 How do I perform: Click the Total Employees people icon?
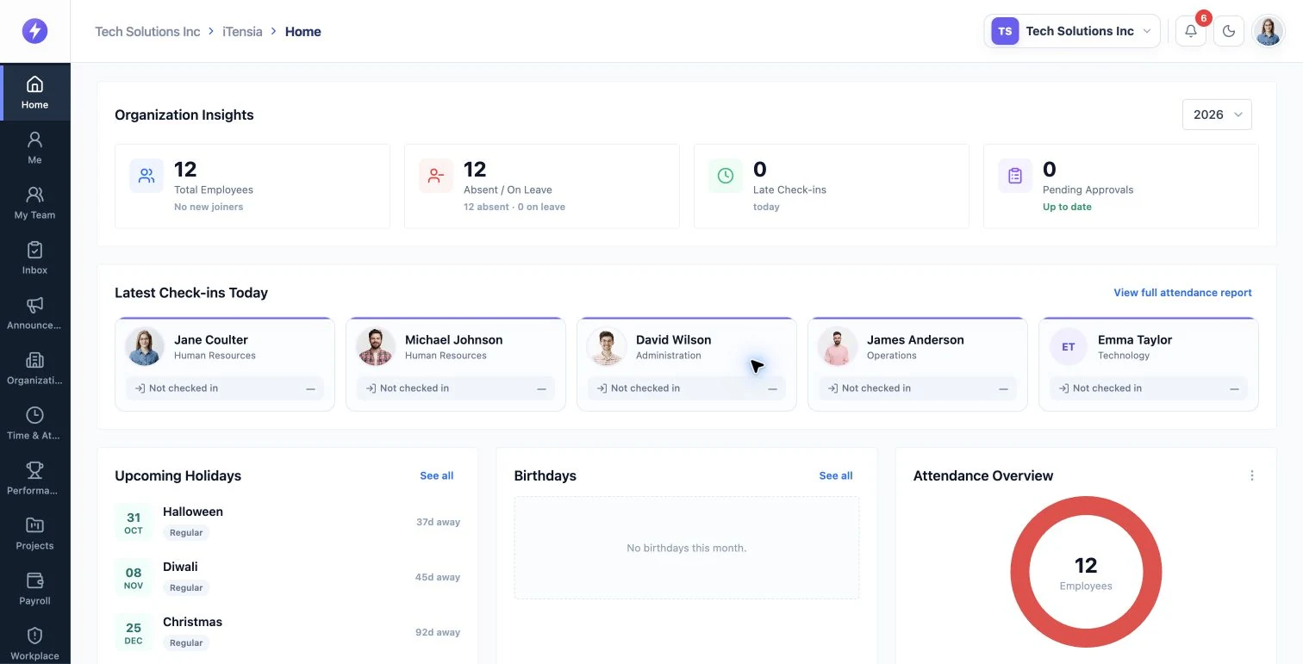(x=147, y=176)
